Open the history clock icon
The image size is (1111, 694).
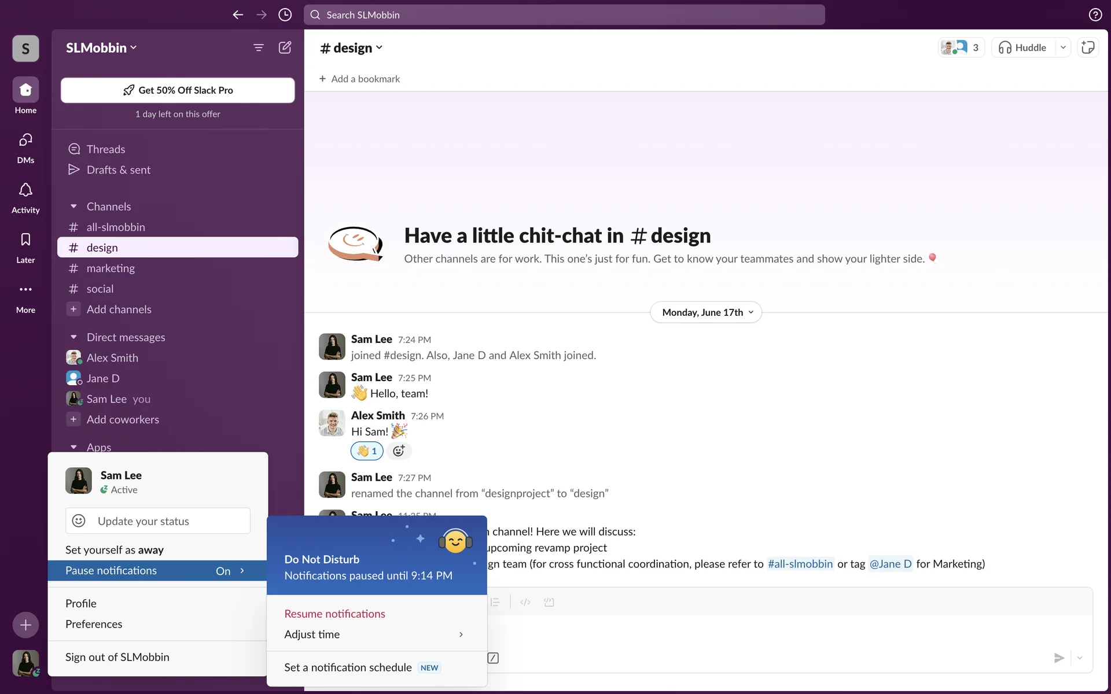[285, 15]
